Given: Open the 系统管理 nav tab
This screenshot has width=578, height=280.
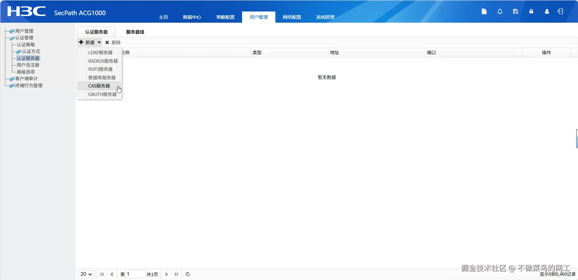Looking at the screenshot, I should click(325, 17).
